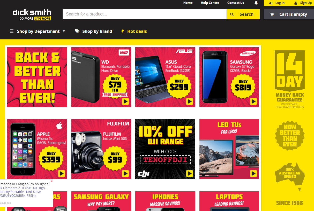Screen dimensions: 314x211
Task: Click the notification bell icon
Action: pos(256,3)
